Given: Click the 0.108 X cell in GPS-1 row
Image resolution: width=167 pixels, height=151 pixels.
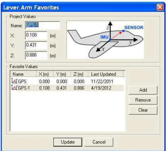Looking at the screenshot, I should pos(44,88).
